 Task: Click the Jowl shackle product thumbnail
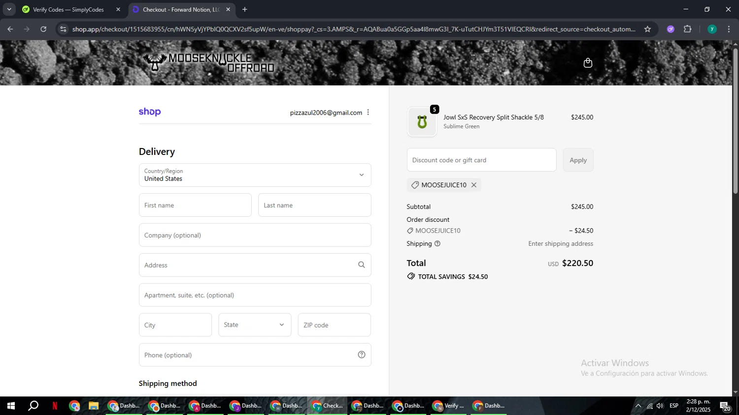tap(422, 122)
